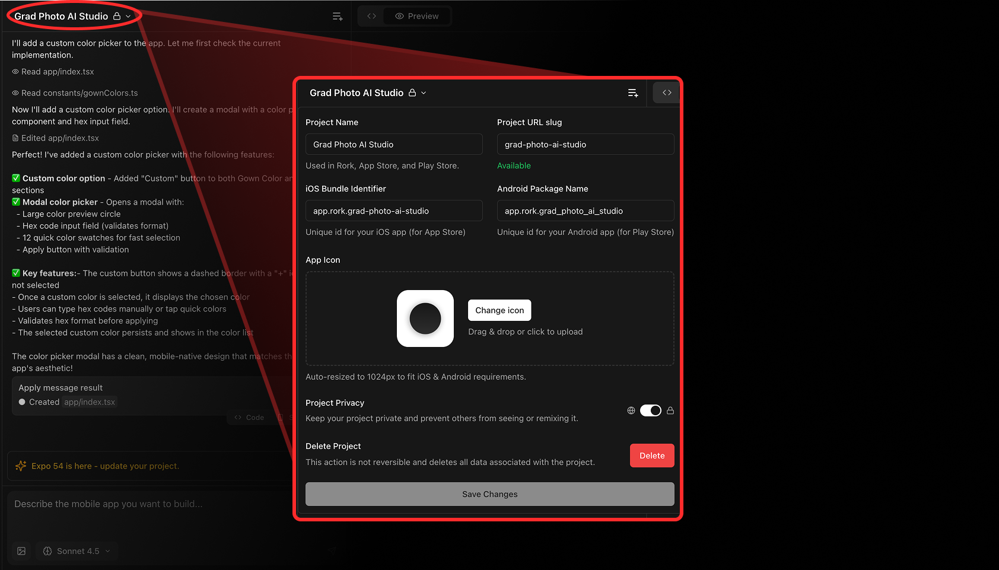Click the Android Package Name field
Image resolution: width=999 pixels, height=570 pixels.
point(586,211)
